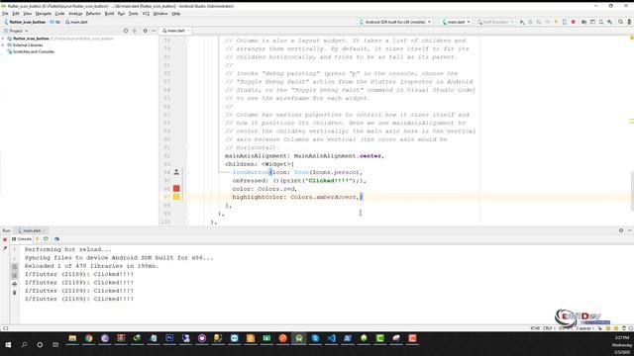The width and height of the screenshot is (634, 356).
Task: Hide the Project panel with minus icon
Action: click(x=154, y=31)
